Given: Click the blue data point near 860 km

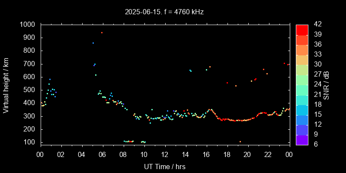Looking at the screenshot, I should point(93,43).
